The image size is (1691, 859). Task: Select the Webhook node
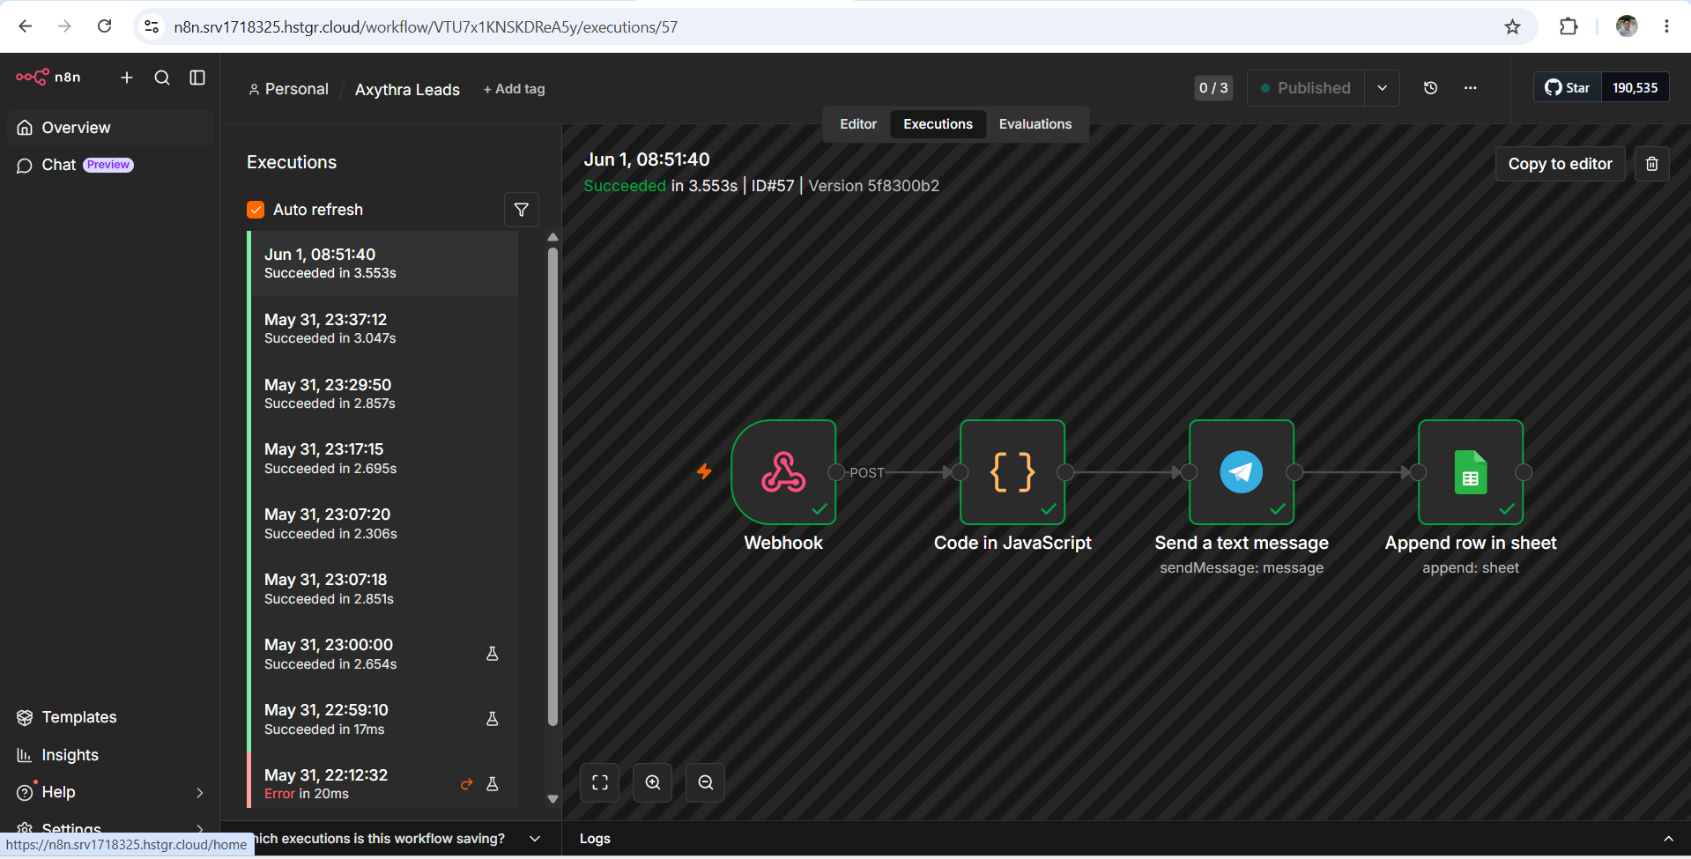[783, 472]
